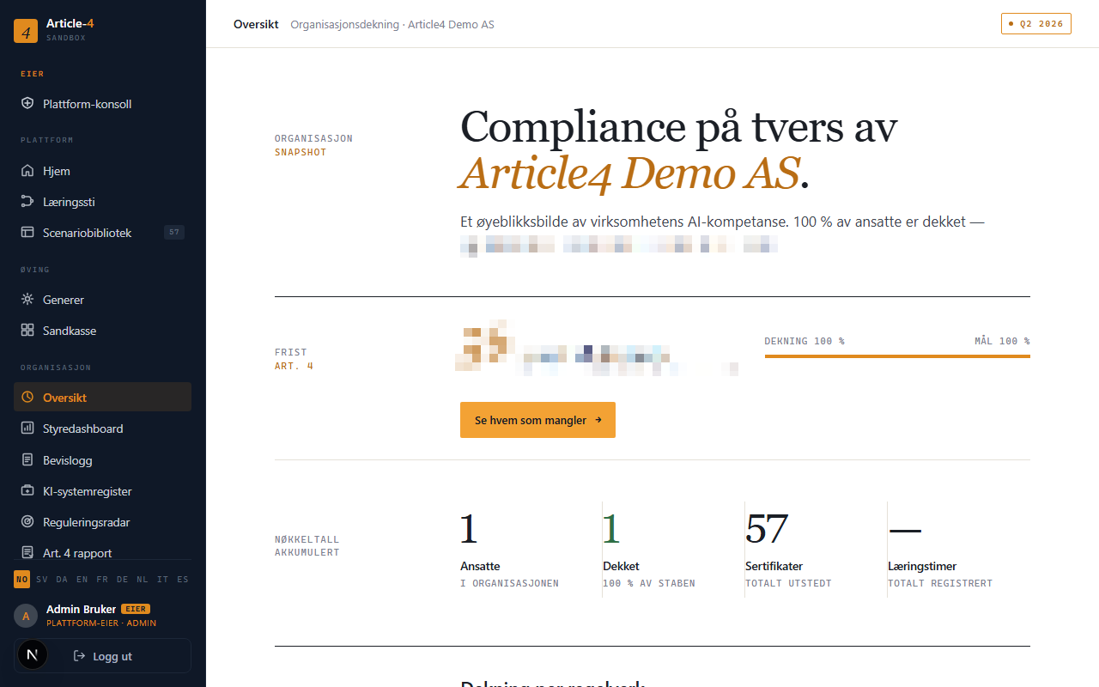Switch language to NL
Screen dimensions: 1099x687
[x=143, y=580]
